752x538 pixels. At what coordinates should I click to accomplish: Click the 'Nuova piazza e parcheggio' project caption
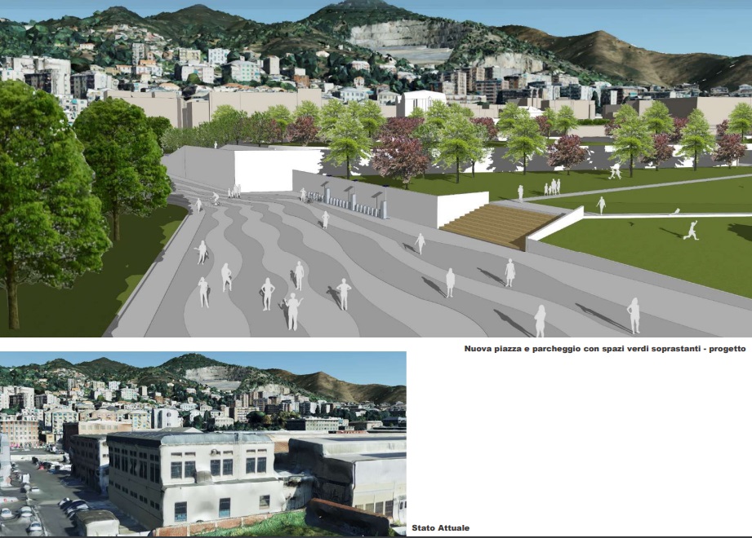604,348
